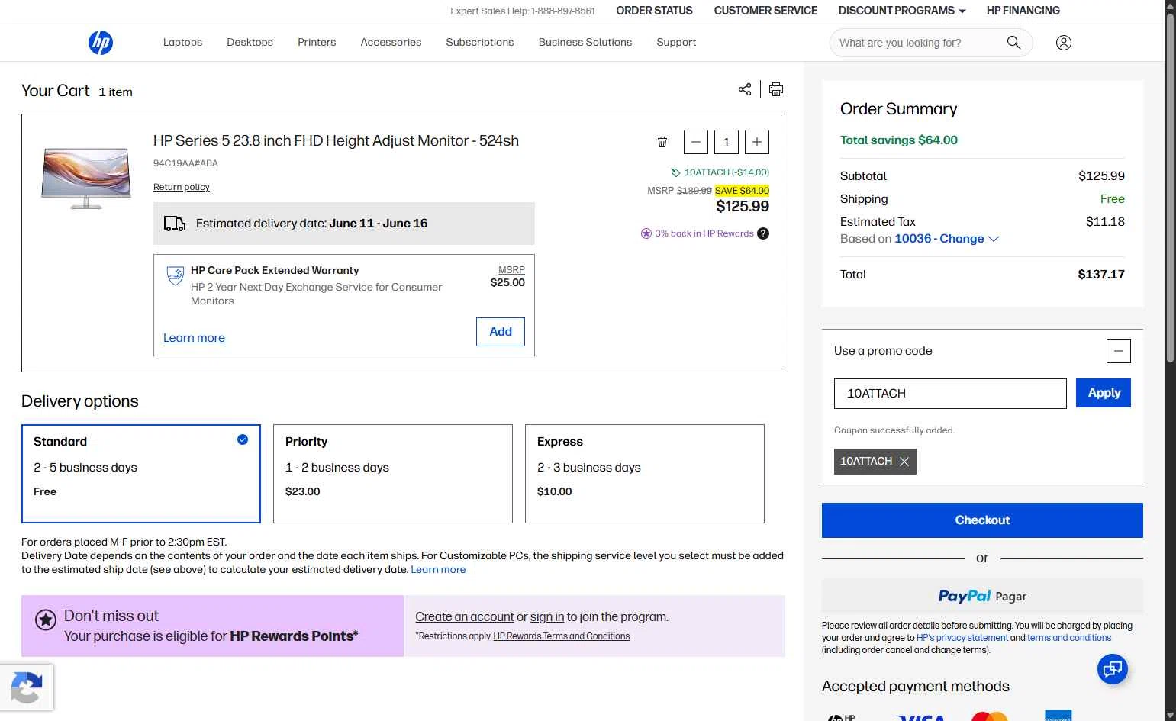
Task: Click the HP Rewards star icon in banner
Action: tap(46, 620)
